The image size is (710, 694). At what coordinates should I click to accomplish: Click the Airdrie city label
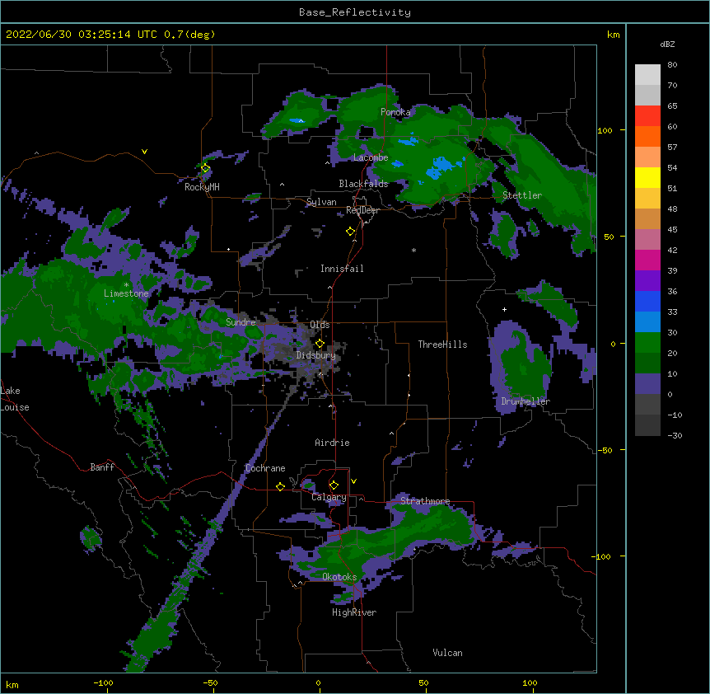point(333,443)
